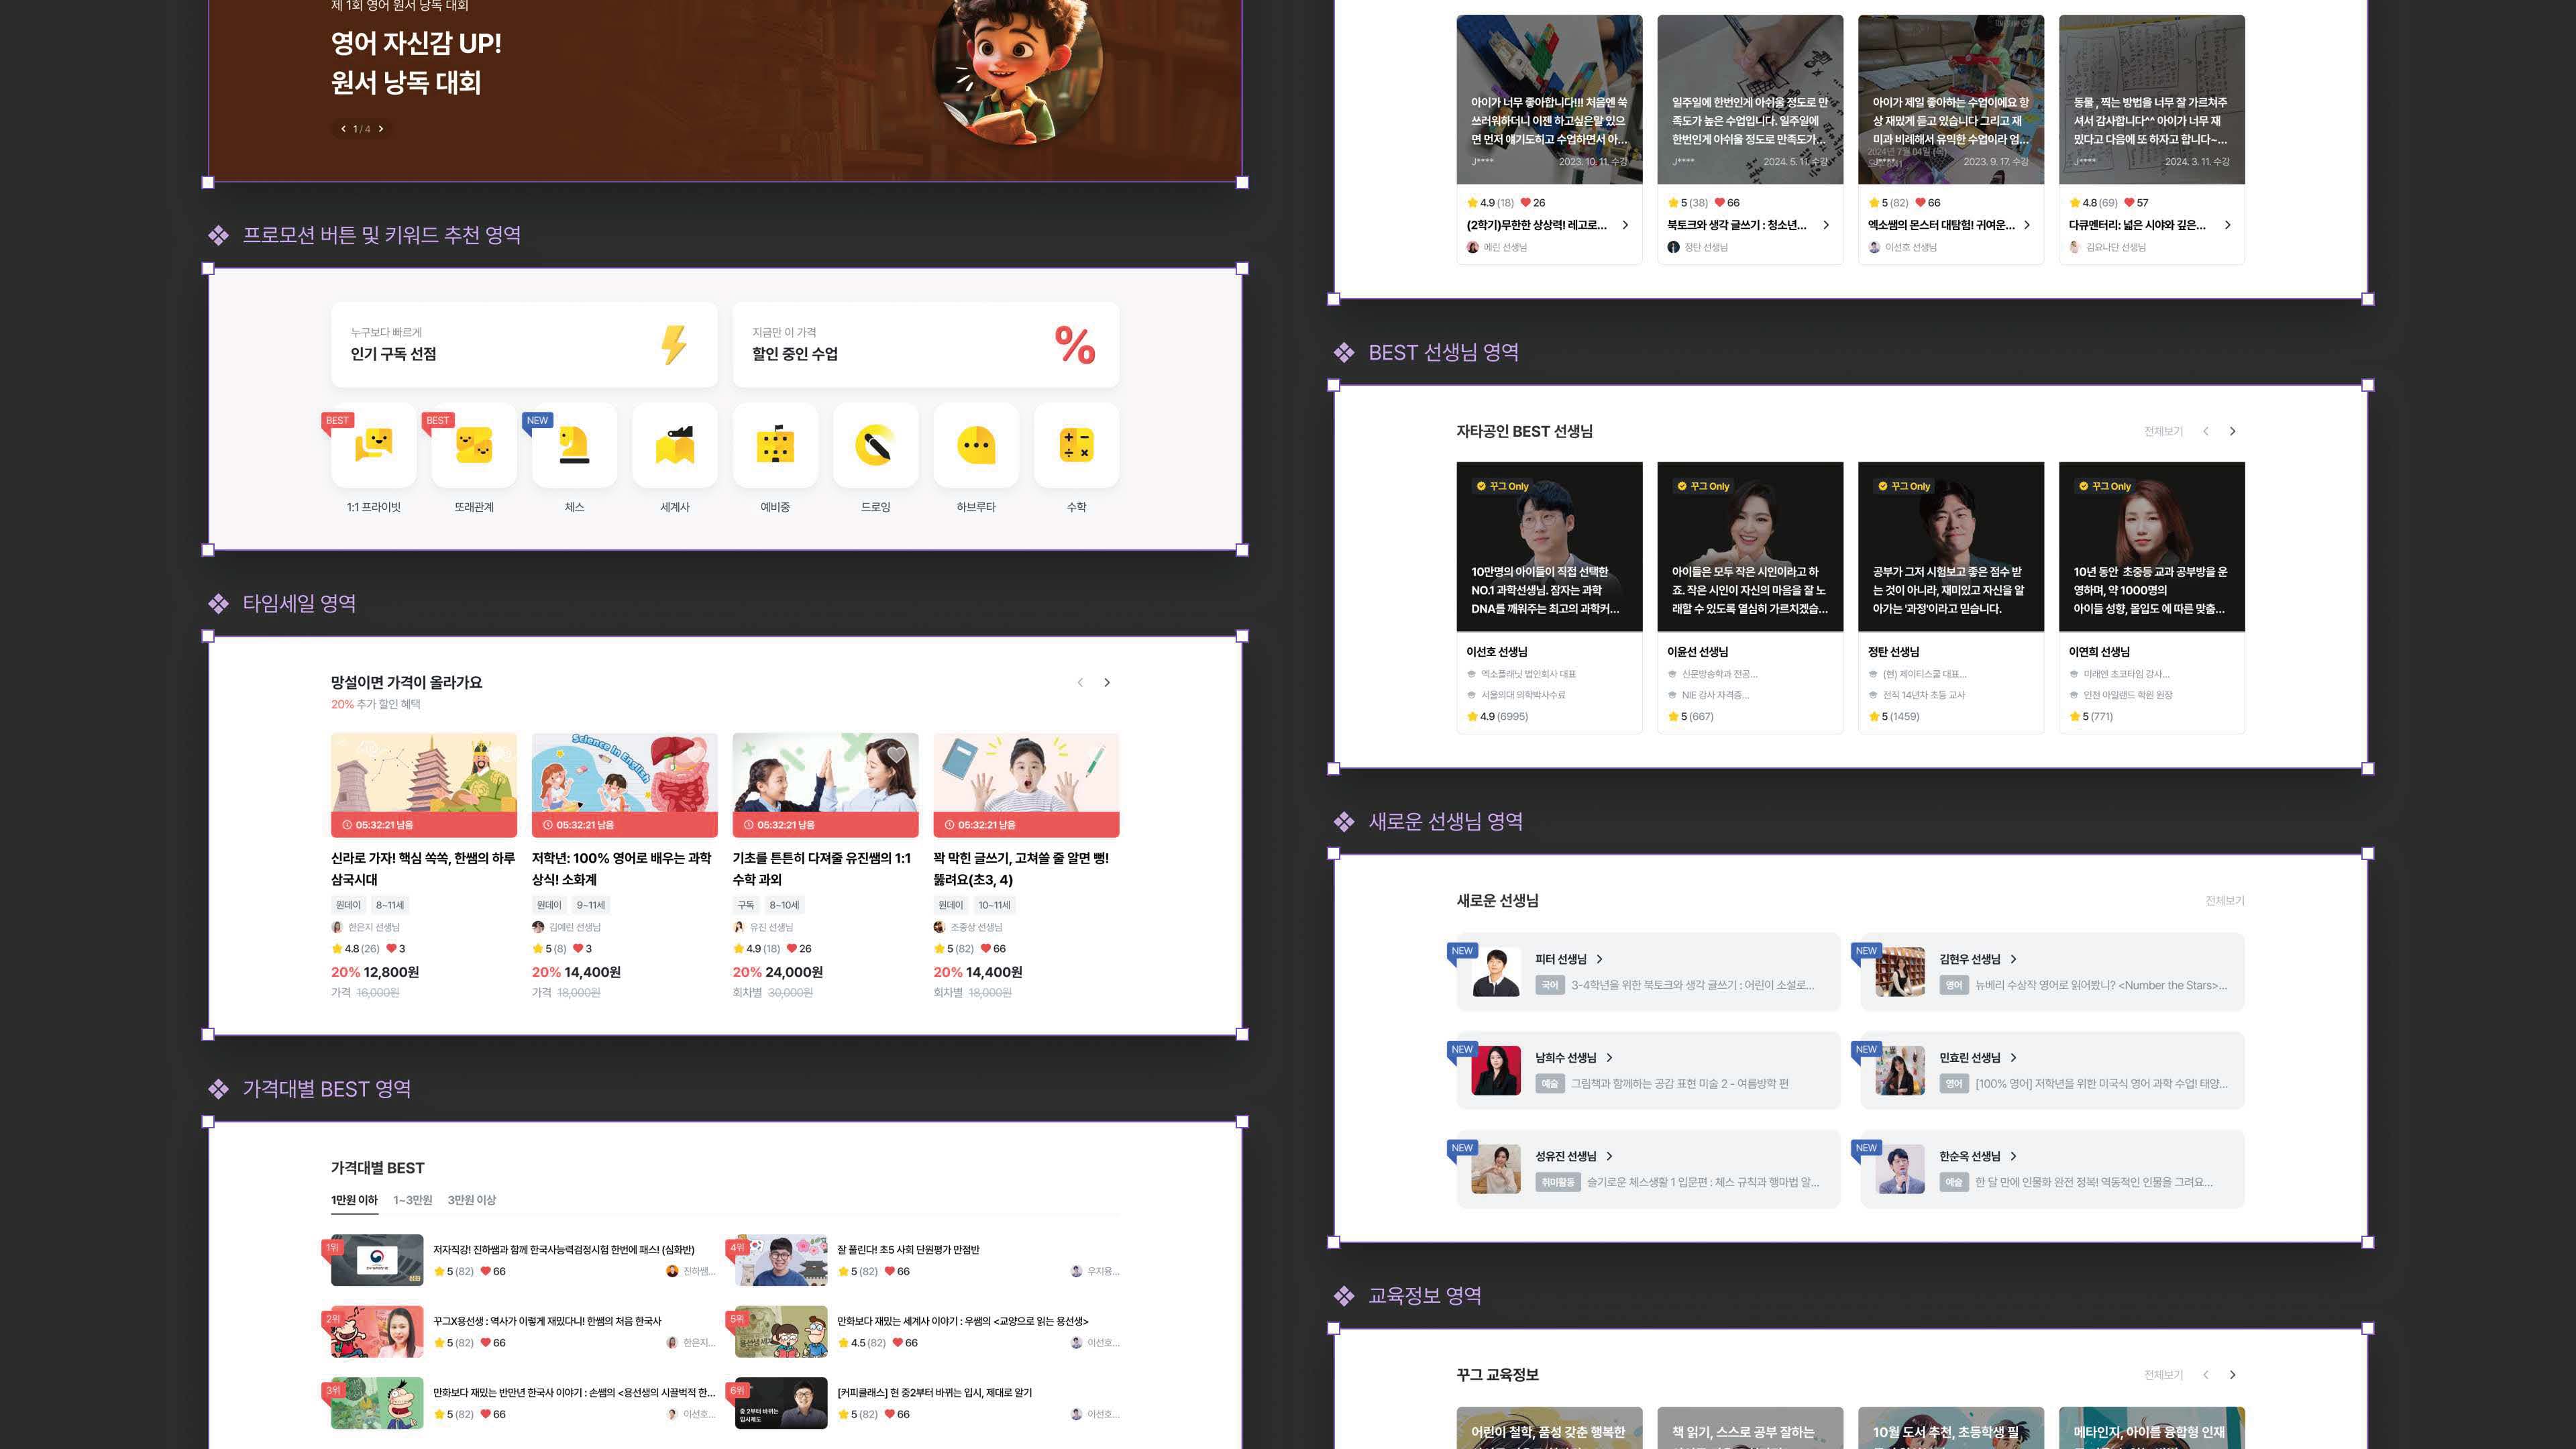This screenshot has height=1449, width=2576.
Task: Show previous time sale classes arrow
Action: [x=1080, y=683]
